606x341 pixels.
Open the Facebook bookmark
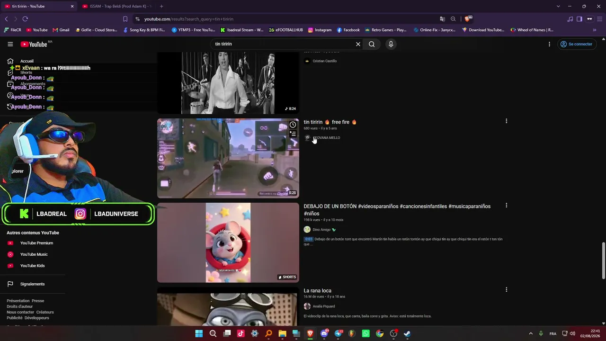348,30
